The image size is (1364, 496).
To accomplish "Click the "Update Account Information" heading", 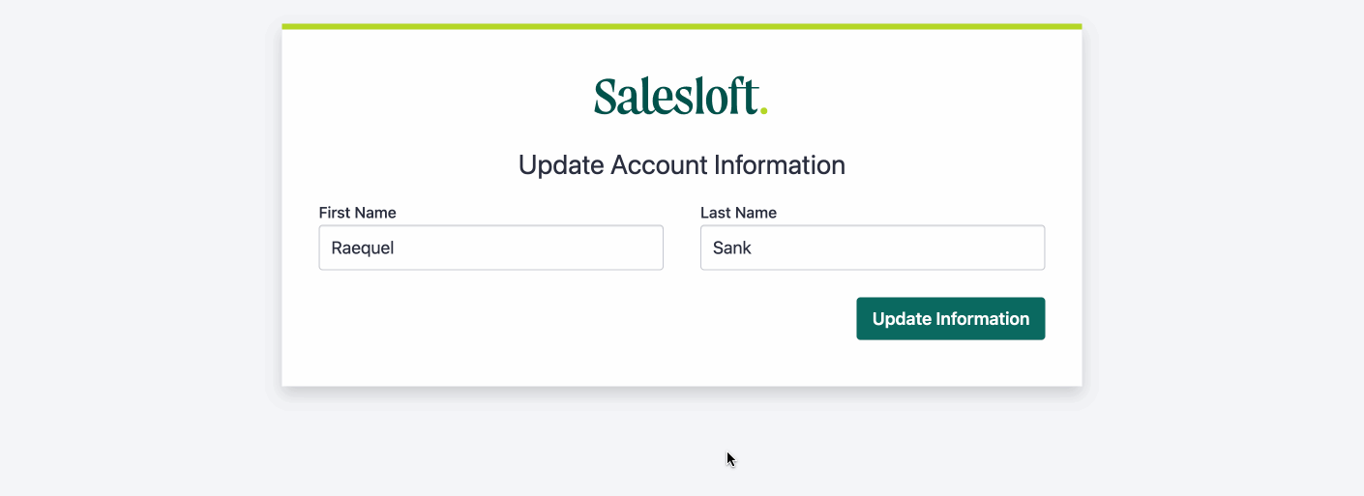I will point(681,165).
